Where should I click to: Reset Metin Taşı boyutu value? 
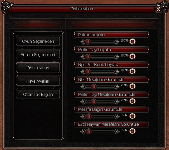tap(132, 56)
